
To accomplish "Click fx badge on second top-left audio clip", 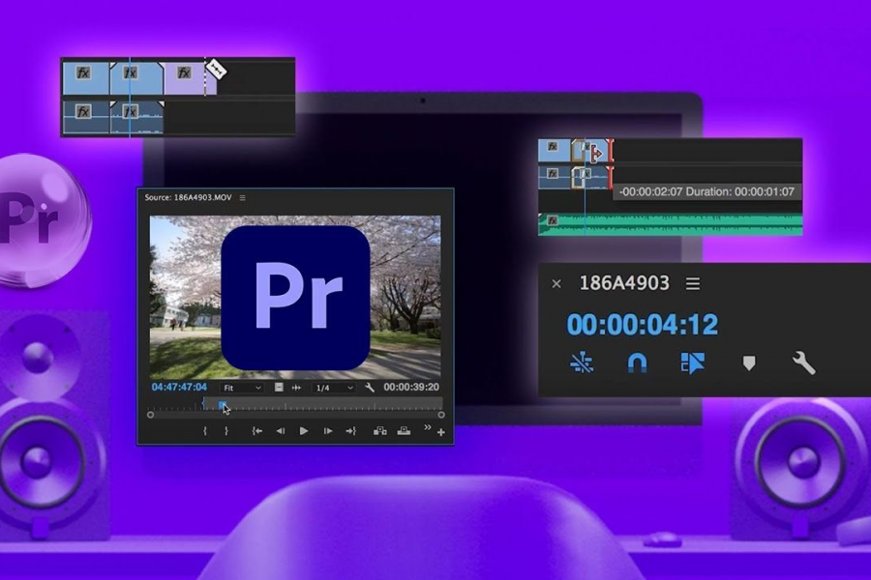I will 130,112.
